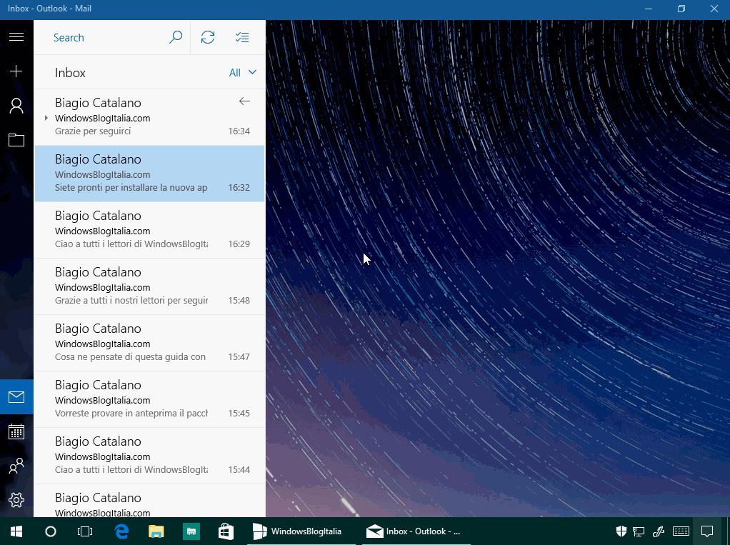730x545 pixels.
Task: Open Settings gear icon
Action: [16, 500]
